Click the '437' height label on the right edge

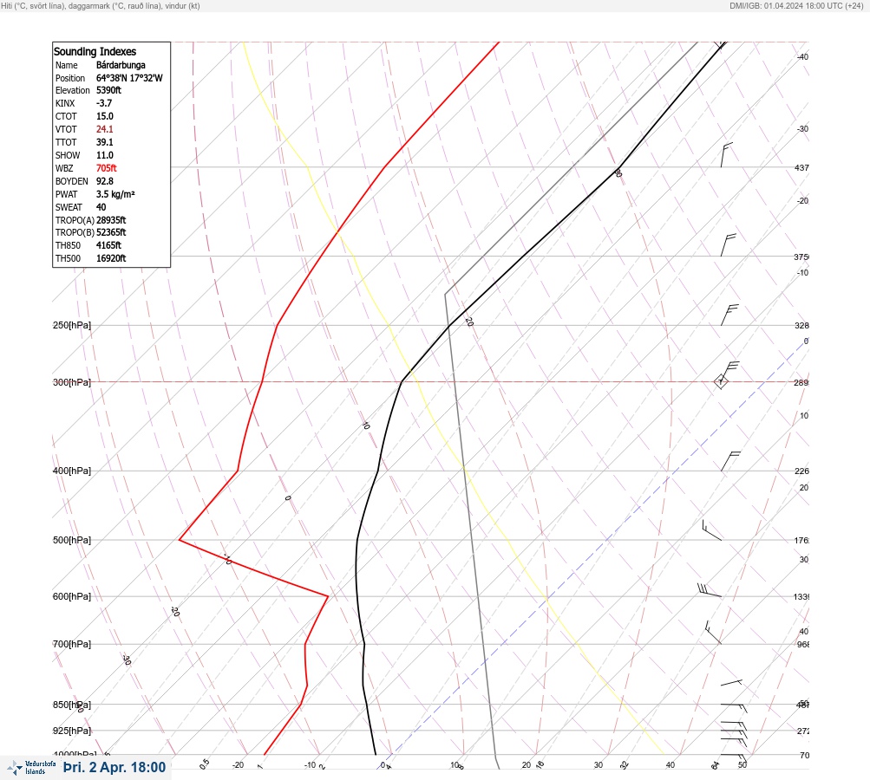coord(801,167)
